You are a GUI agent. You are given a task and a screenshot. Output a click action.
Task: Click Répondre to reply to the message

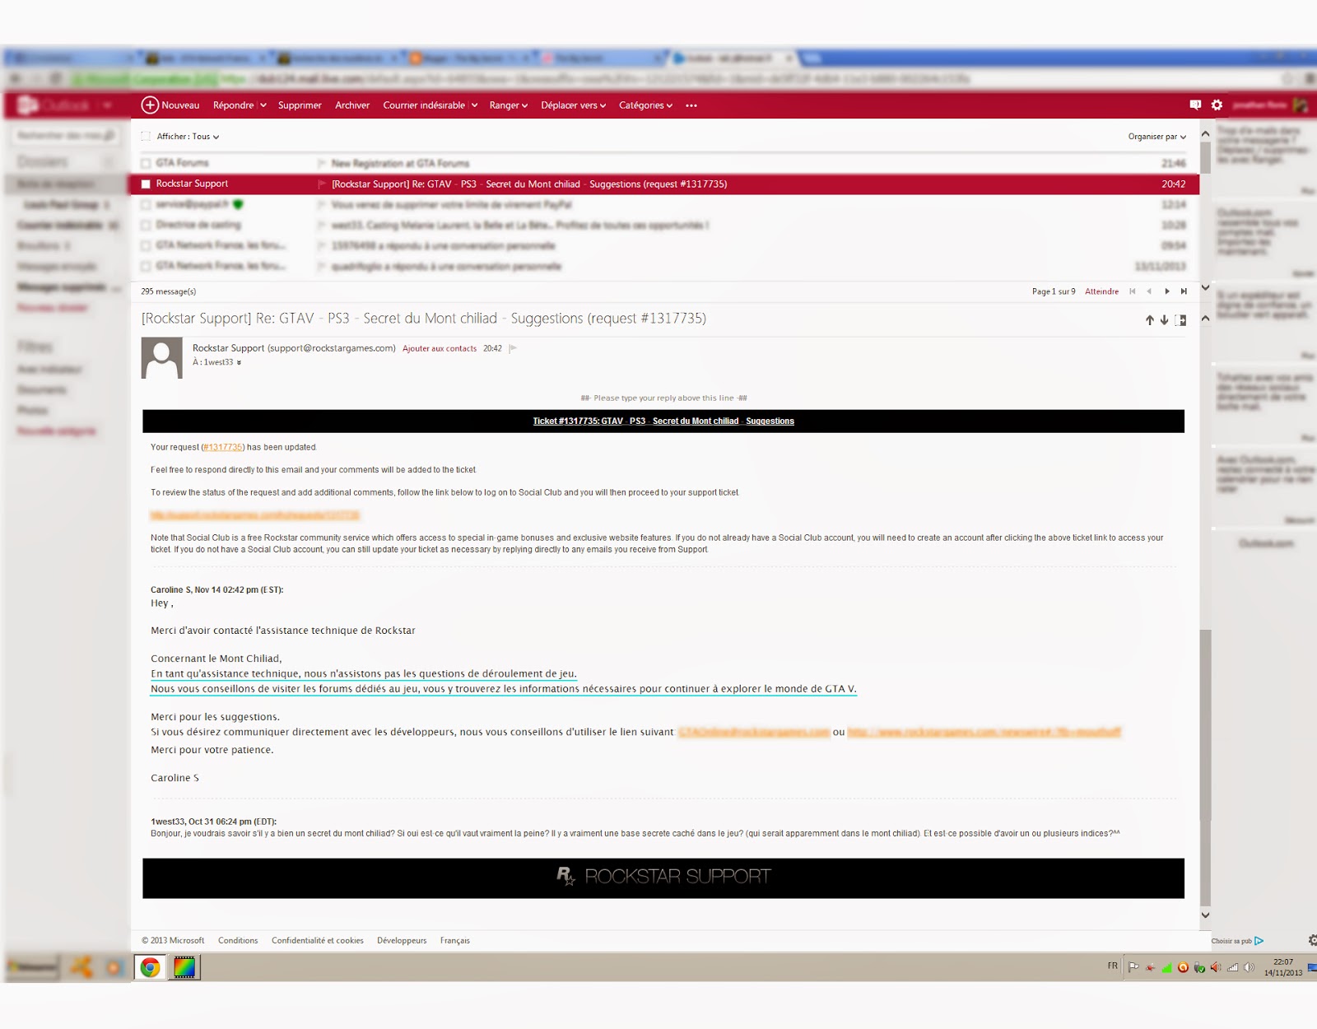tap(233, 105)
